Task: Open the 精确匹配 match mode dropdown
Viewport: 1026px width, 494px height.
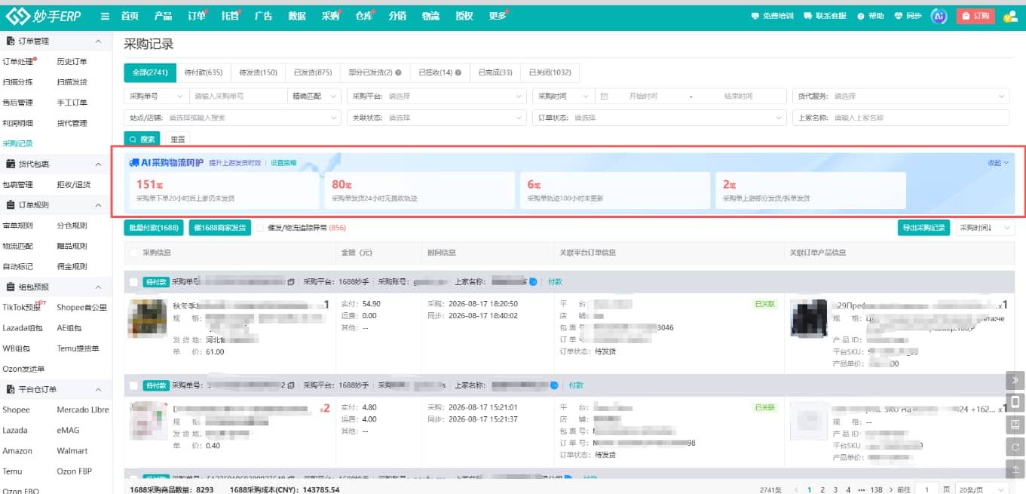Action: (314, 97)
